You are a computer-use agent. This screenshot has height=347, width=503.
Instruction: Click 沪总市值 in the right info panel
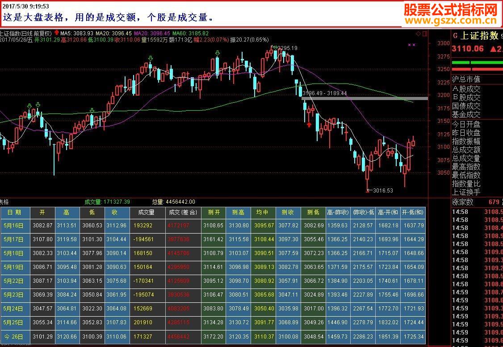[466, 79]
